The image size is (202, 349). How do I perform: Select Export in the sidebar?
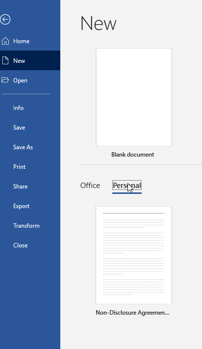coord(30,206)
